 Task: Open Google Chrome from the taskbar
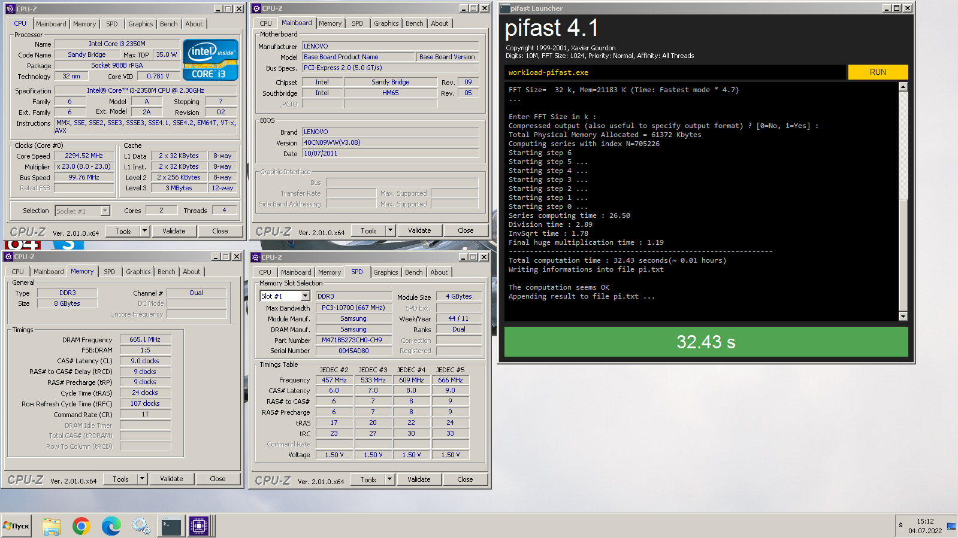coord(81,526)
